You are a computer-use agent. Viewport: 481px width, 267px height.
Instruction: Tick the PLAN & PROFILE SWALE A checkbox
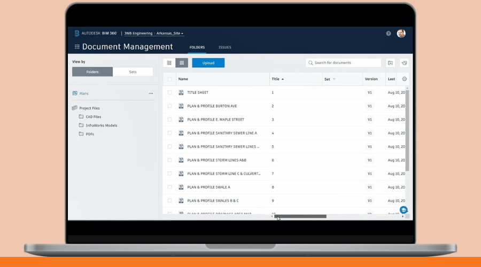tap(169, 187)
